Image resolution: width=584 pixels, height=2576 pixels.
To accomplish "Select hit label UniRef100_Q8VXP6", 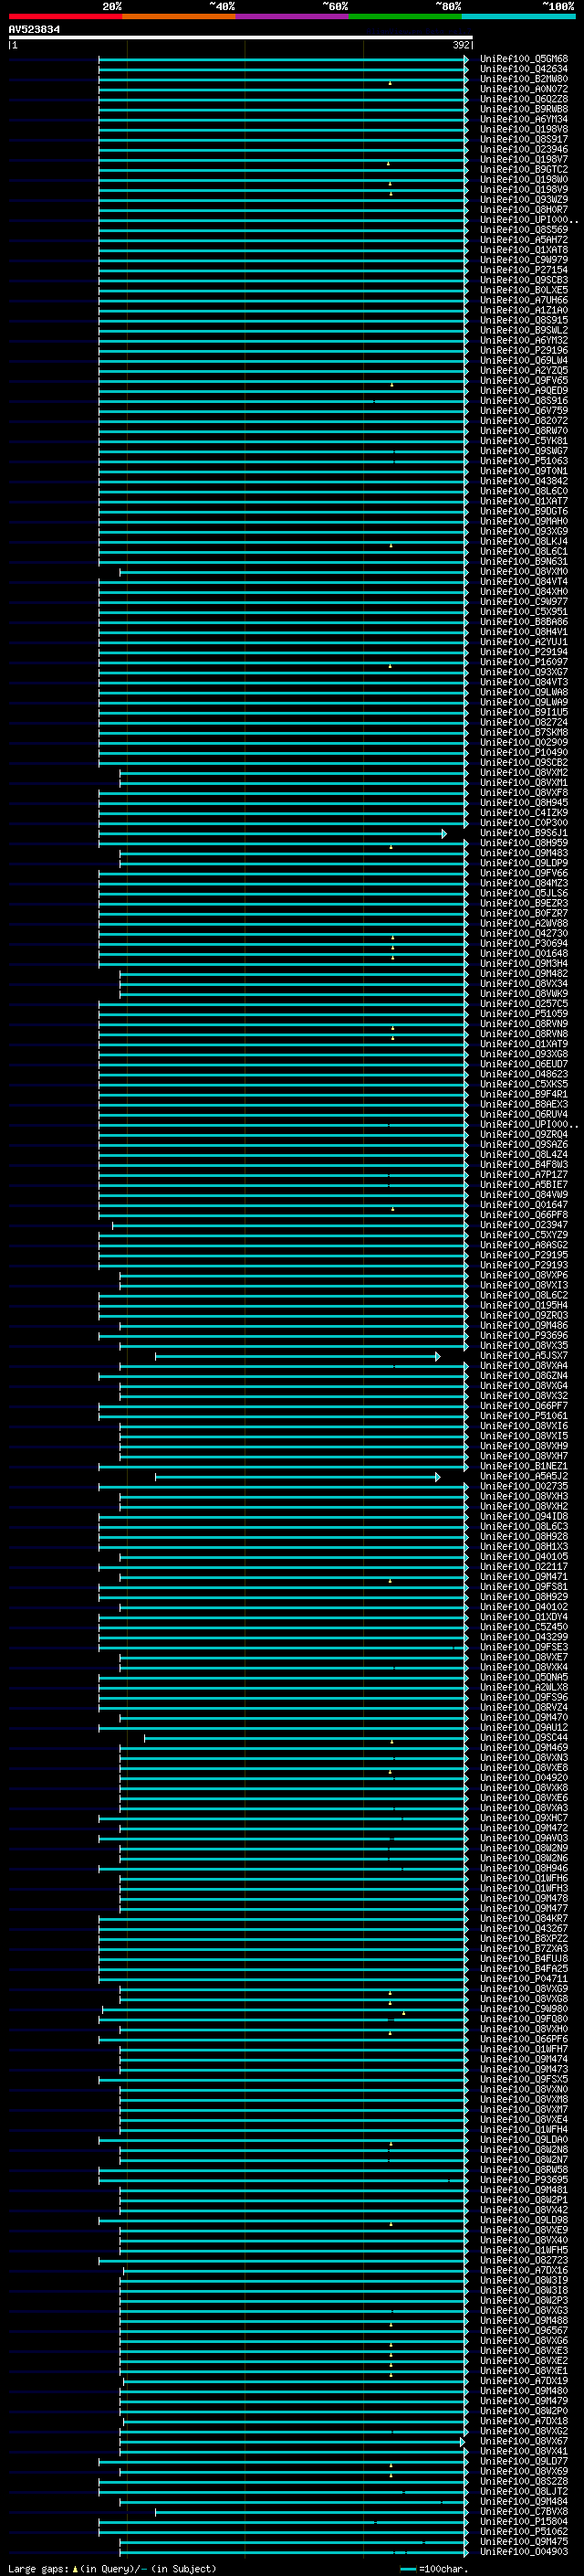I will click(x=524, y=1276).
